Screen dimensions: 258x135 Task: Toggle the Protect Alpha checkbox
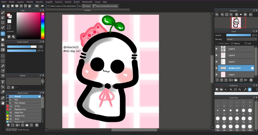pyautogui.click(x=217, y=43)
